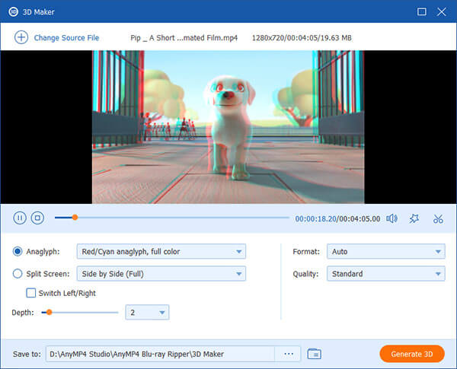The width and height of the screenshot is (457, 369).
Task: Mute the volume speaker icon
Action: (x=391, y=218)
